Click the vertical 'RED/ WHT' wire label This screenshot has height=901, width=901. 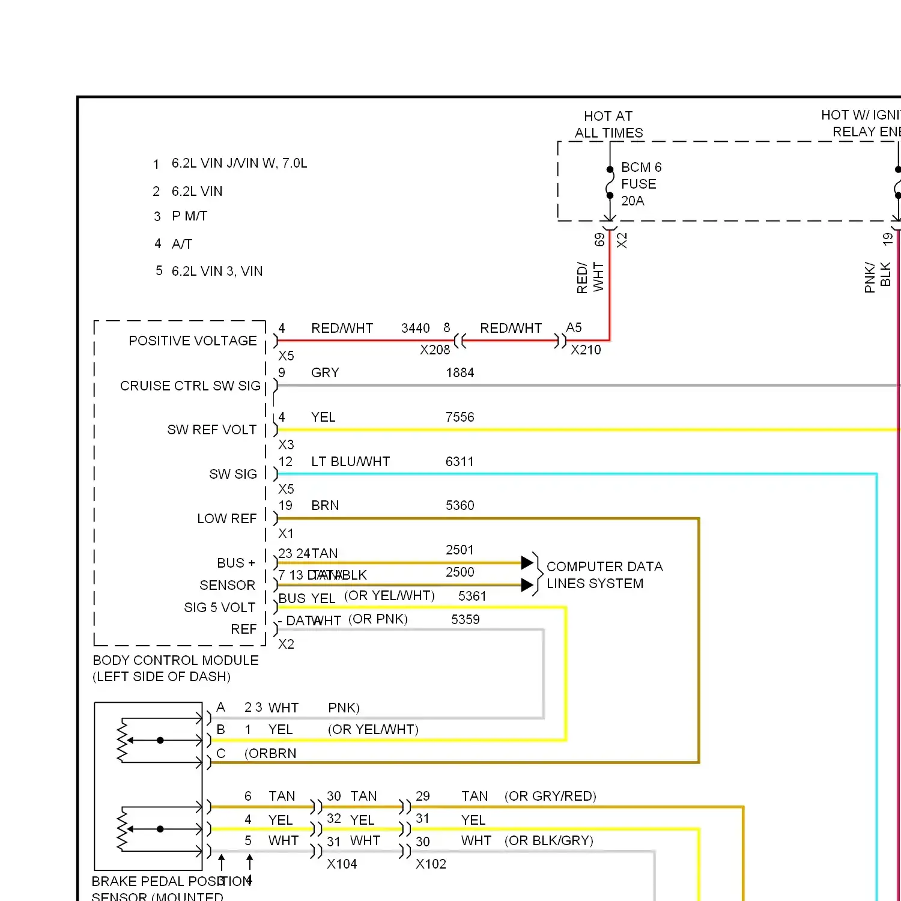point(590,278)
